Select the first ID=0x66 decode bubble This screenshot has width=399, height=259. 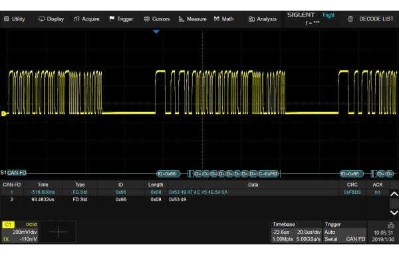point(168,174)
